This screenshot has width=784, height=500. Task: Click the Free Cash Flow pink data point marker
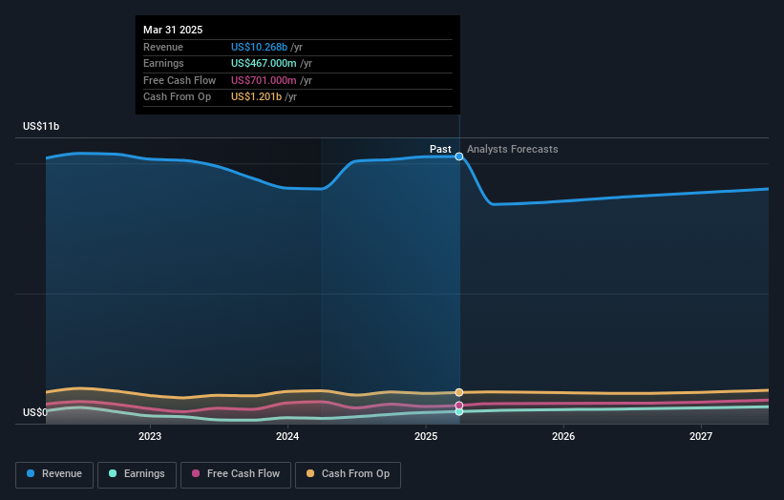pyautogui.click(x=459, y=406)
